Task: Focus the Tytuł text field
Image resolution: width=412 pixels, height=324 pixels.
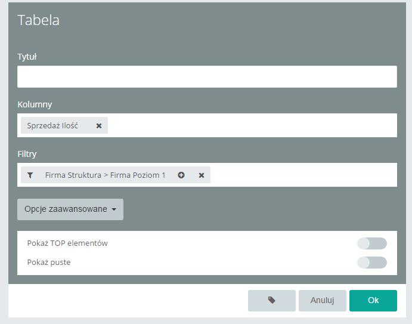Action: [x=207, y=76]
